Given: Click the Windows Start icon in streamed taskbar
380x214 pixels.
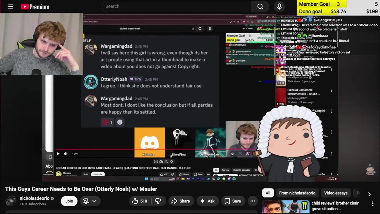Looking at the screenshot, I should click(x=146, y=179).
